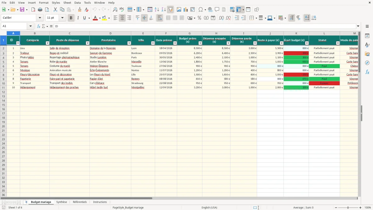Add a decimal place

(x=221, y=18)
